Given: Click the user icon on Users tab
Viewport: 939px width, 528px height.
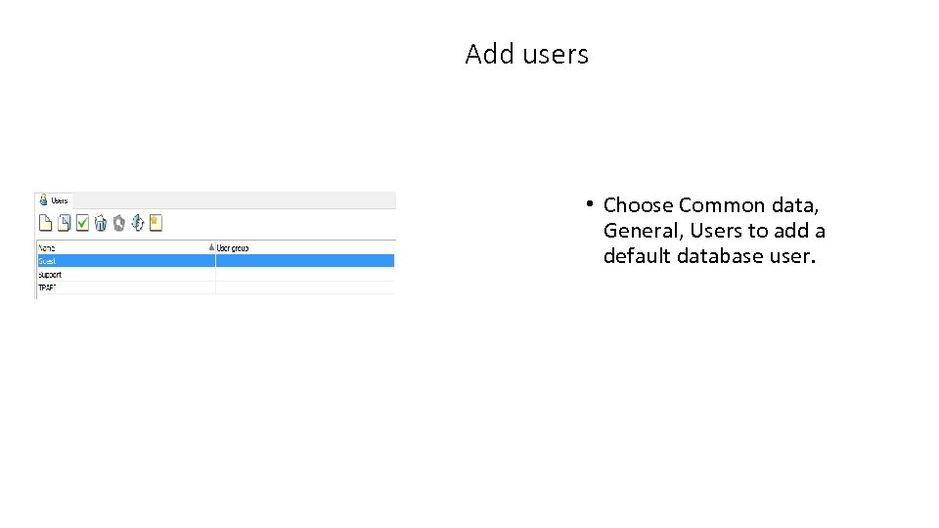Looking at the screenshot, I should [43, 200].
